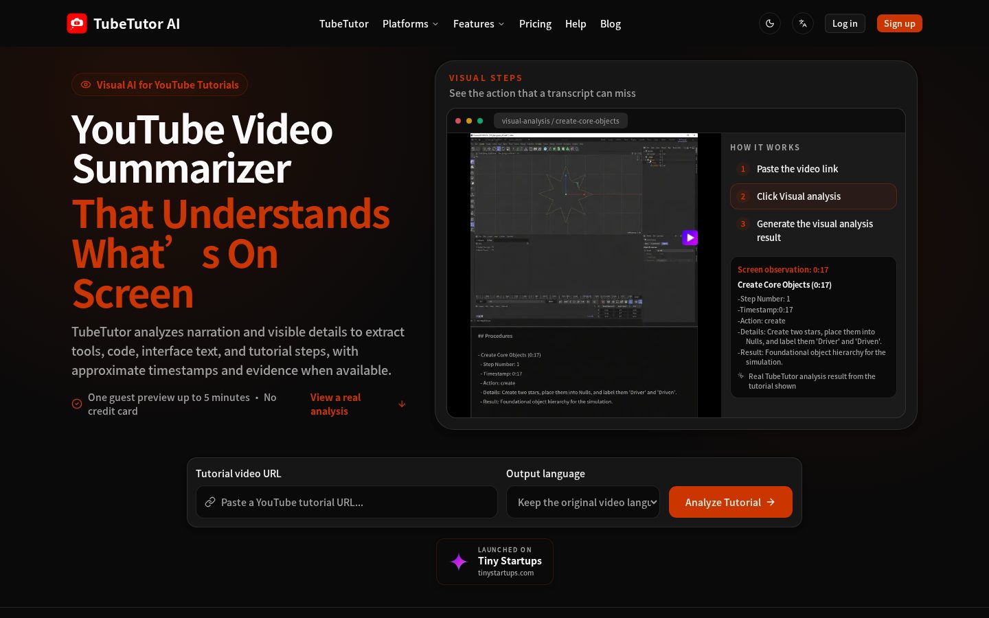989x618 pixels.
Task: Click the Sign up button
Action: 899,23
